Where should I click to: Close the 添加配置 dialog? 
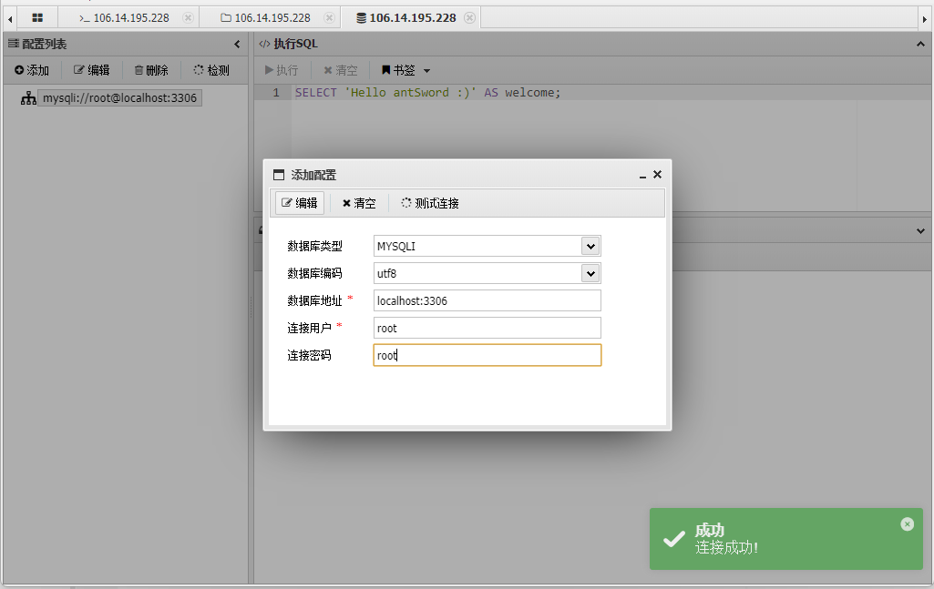(x=657, y=174)
